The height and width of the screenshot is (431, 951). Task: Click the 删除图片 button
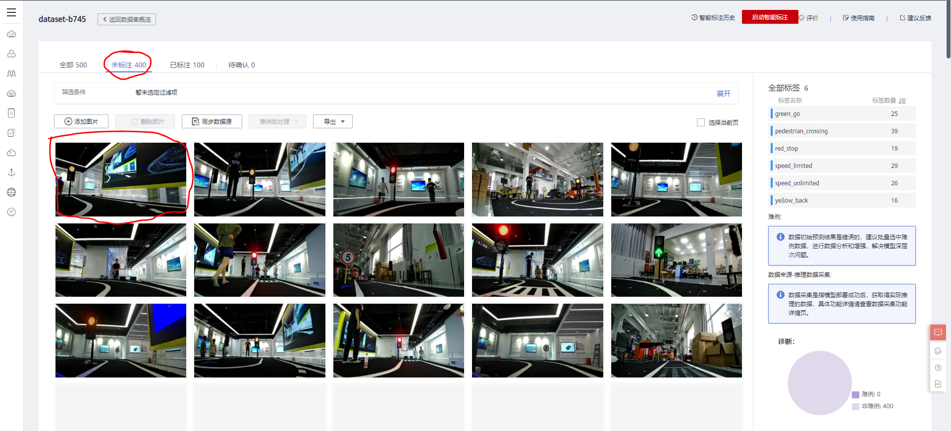click(x=145, y=121)
